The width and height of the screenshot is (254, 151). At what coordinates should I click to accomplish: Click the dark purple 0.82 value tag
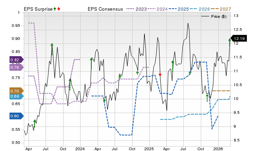pyautogui.click(x=16, y=60)
